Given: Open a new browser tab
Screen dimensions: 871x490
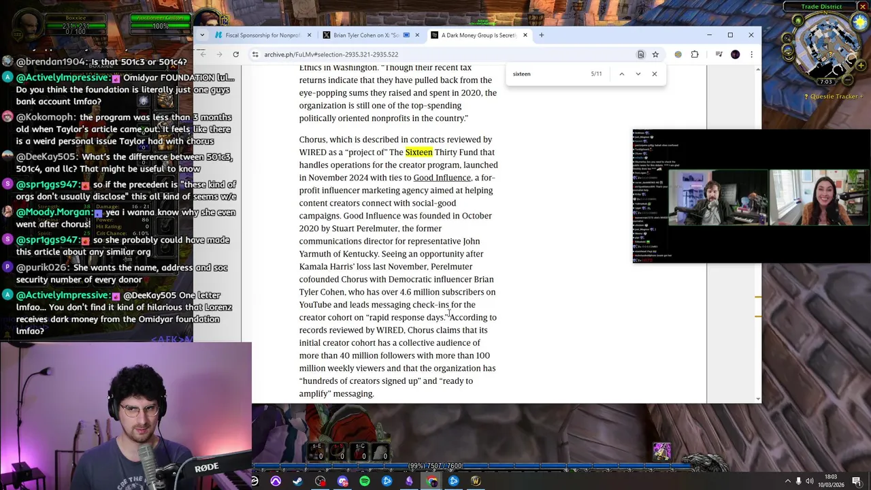Looking at the screenshot, I should (x=542, y=35).
